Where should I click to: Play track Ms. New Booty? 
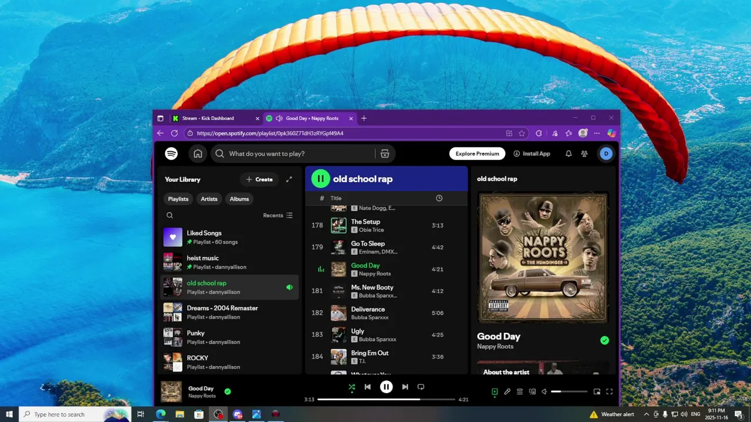[x=386, y=291]
